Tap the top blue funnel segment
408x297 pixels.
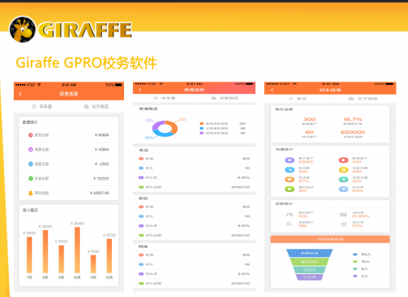click(309, 253)
